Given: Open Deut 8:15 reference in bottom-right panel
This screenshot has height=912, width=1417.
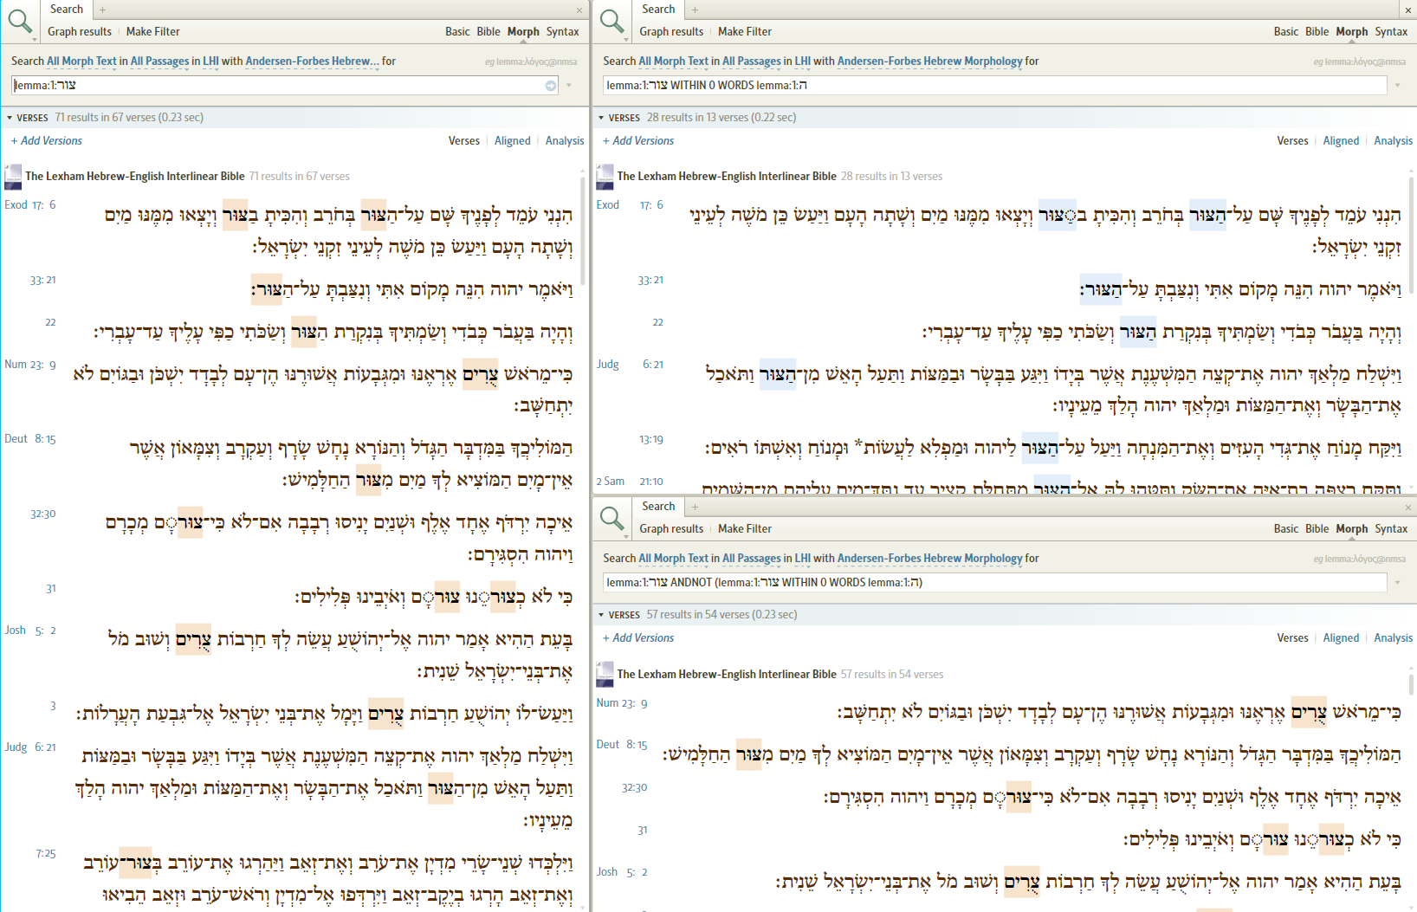Looking at the screenshot, I should click(622, 745).
